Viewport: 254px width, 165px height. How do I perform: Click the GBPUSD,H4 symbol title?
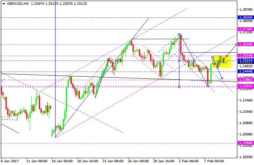click(x=18, y=3)
